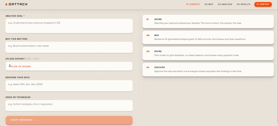
Task: Click the Why This Matters label
Action: click(x=17, y=39)
